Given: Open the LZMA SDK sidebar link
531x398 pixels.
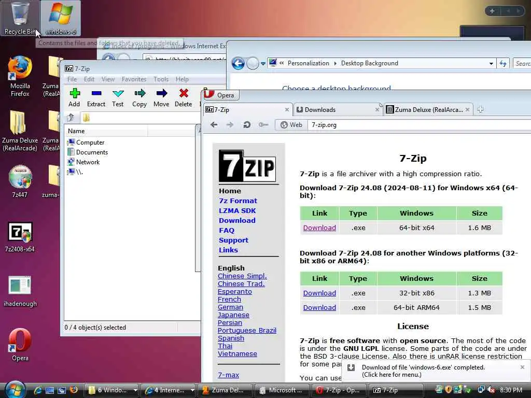Looking at the screenshot, I should pyautogui.click(x=237, y=210).
